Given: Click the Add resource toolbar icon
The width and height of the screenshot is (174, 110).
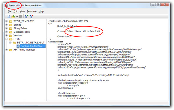Looking at the screenshot, I should tap(27, 16).
